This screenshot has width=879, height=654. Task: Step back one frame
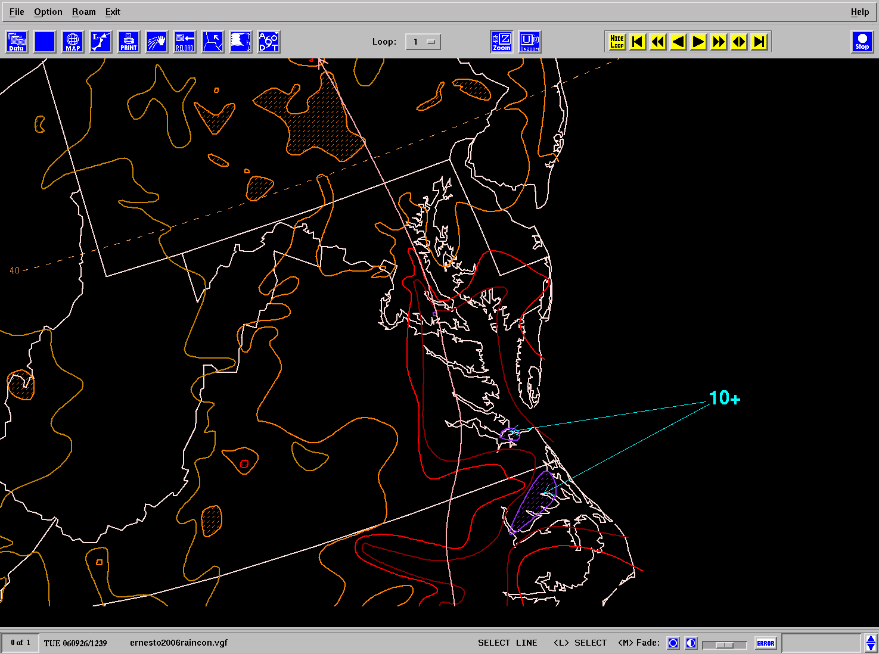pos(678,42)
